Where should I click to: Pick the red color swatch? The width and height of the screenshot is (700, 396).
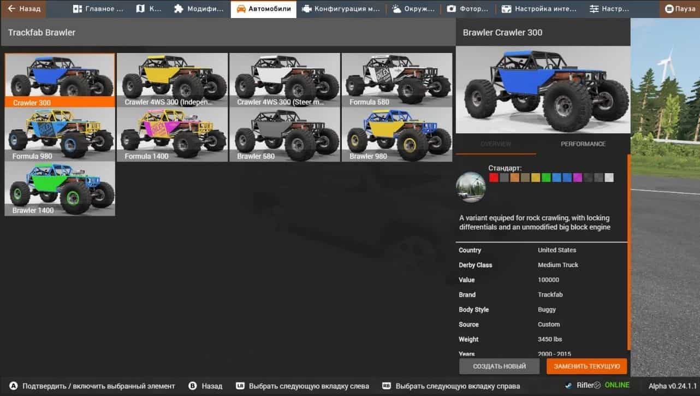pyautogui.click(x=494, y=178)
